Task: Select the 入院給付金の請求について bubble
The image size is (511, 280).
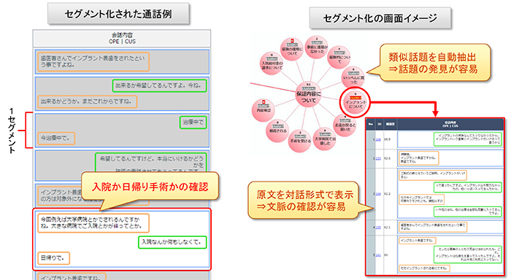Action: (272, 63)
